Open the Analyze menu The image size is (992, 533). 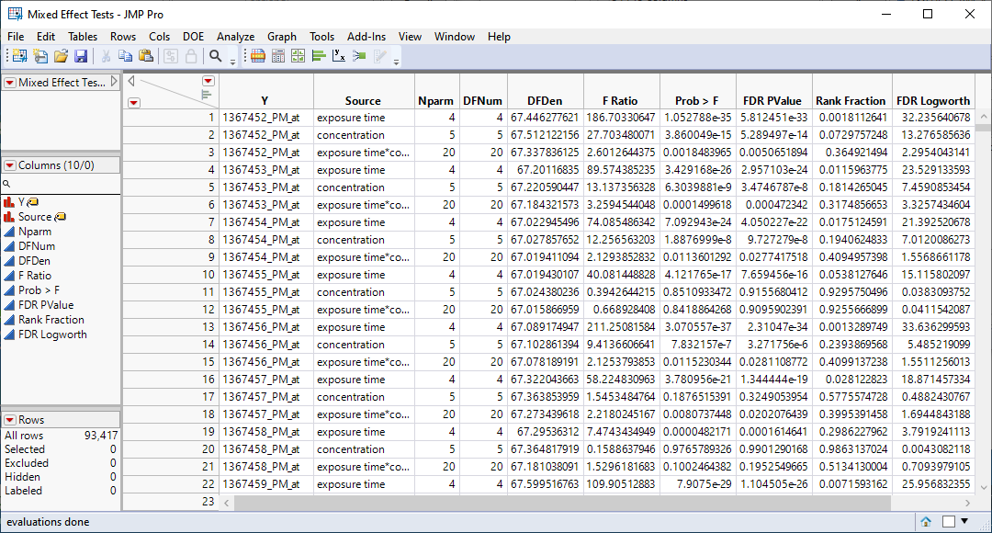coord(235,37)
